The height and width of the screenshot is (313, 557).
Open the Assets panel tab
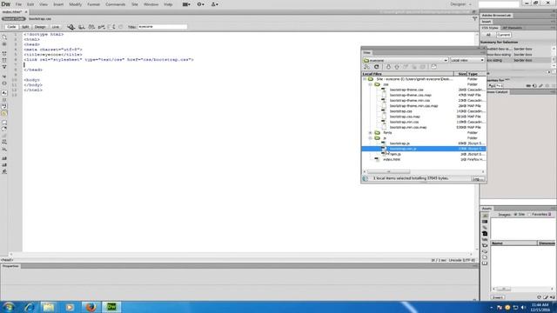pyautogui.click(x=487, y=209)
